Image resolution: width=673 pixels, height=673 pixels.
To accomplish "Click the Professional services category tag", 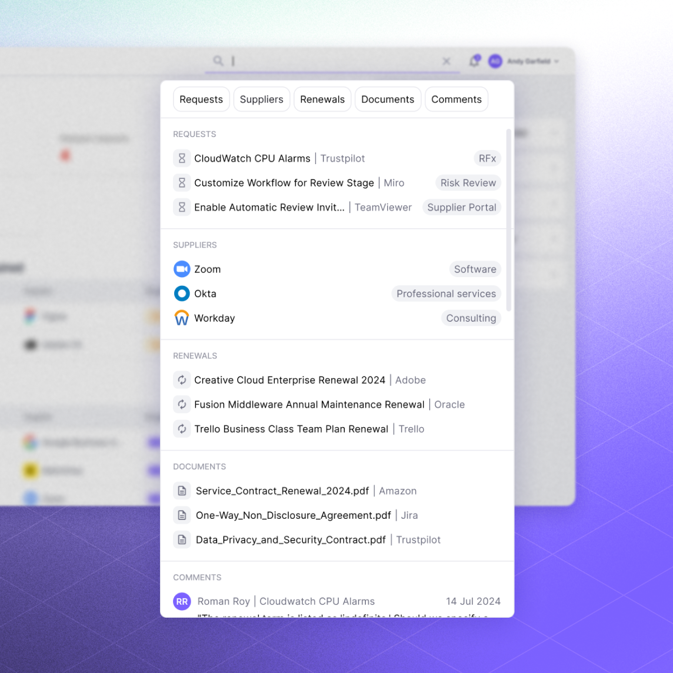I will coord(446,294).
